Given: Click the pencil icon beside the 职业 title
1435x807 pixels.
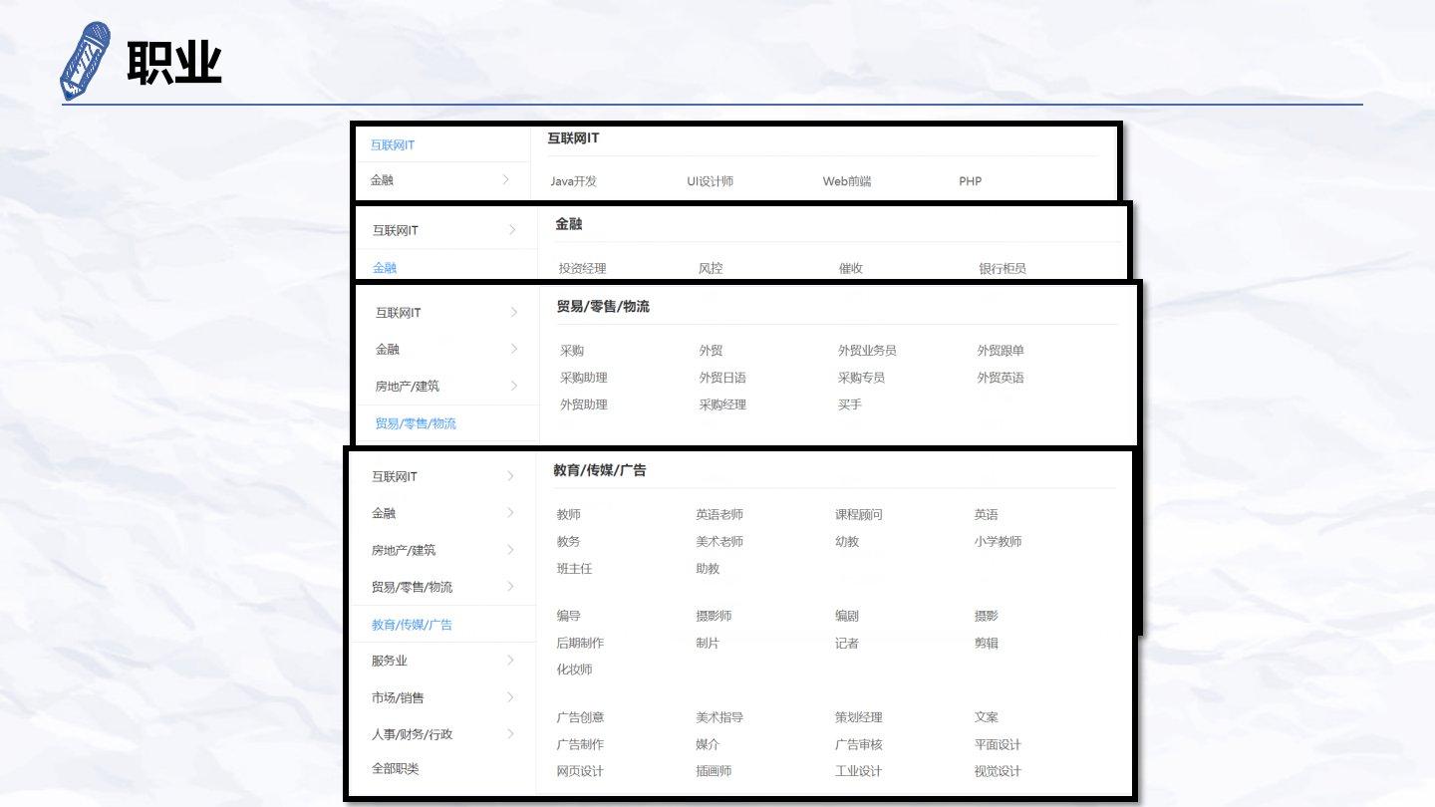Looking at the screenshot, I should coord(86,62).
